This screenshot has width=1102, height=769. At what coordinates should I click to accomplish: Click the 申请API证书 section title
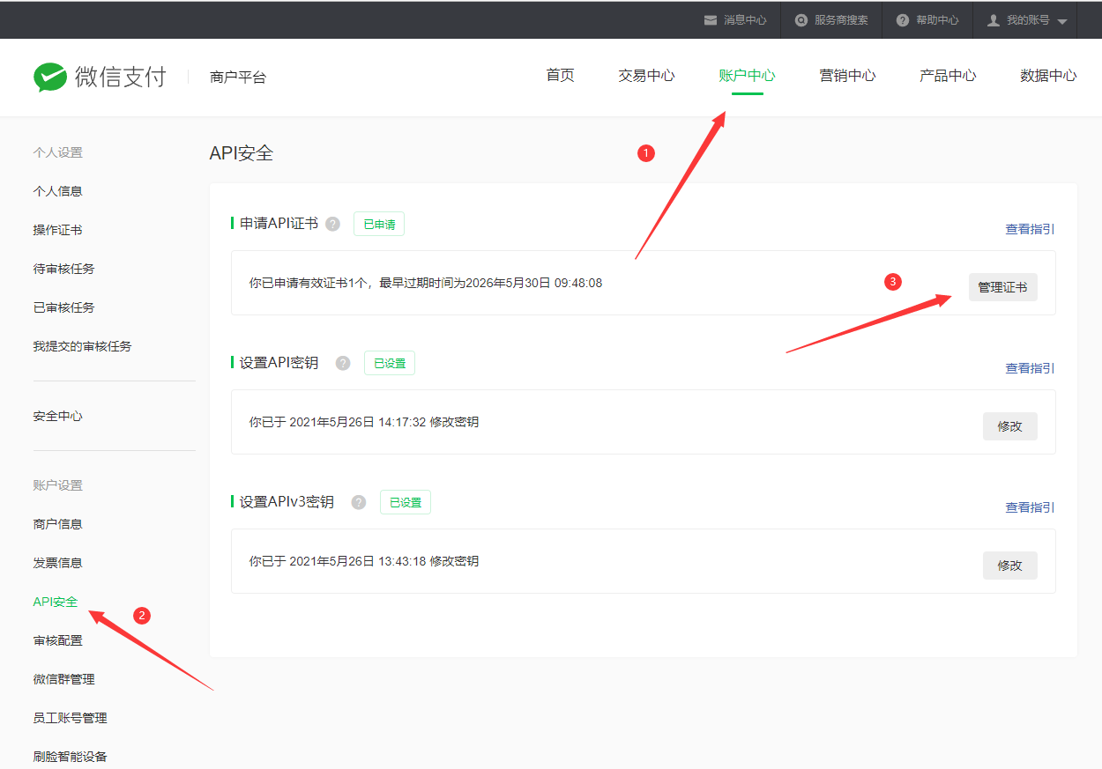coord(279,224)
